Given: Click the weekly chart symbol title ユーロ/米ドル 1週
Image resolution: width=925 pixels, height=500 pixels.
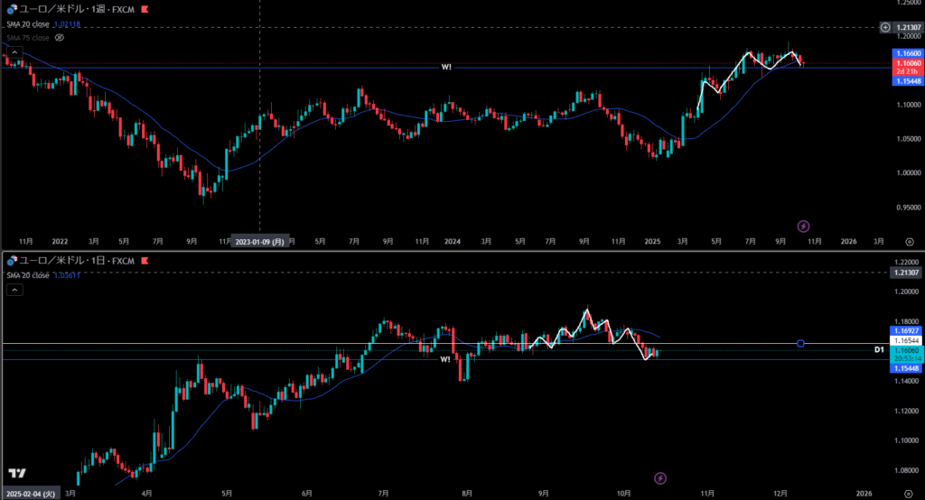Looking at the screenshot, I should click(69, 8).
